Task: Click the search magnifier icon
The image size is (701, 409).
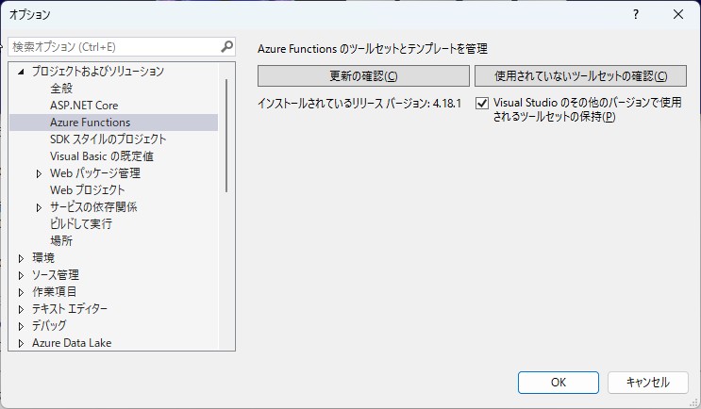Action: click(227, 46)
